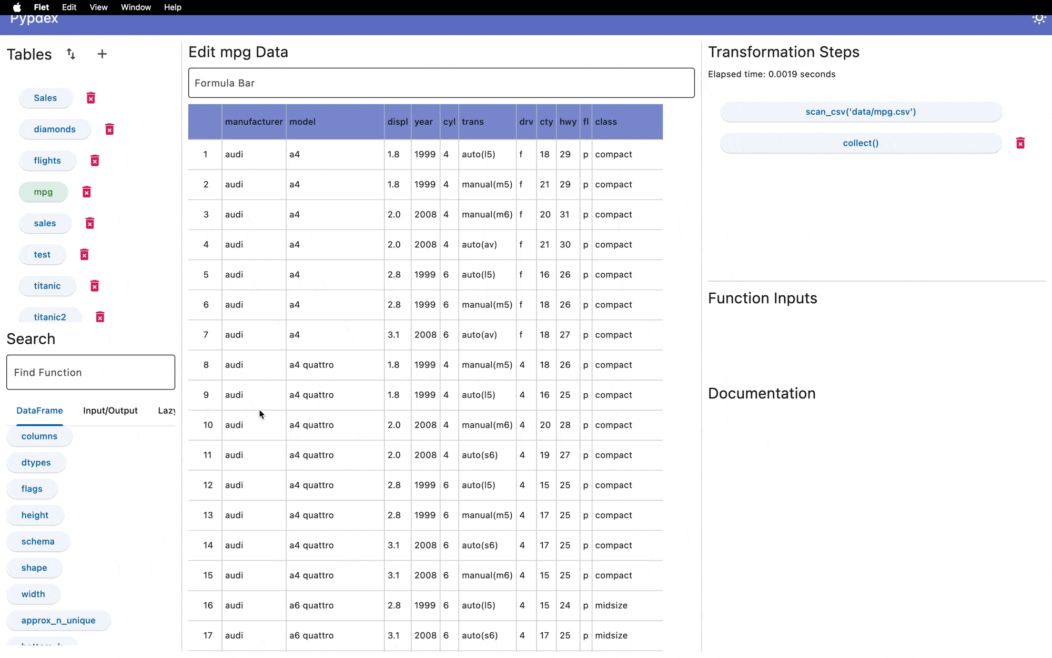Delete the diamonds table
Screen dimensions: 1052x658
[x=109, y=129]
